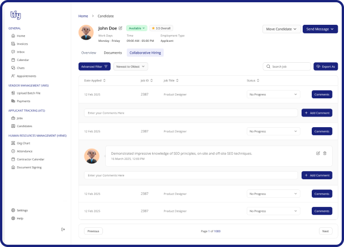Click John Doe's profile avatar
344x247 pixels.
[86, 32]
